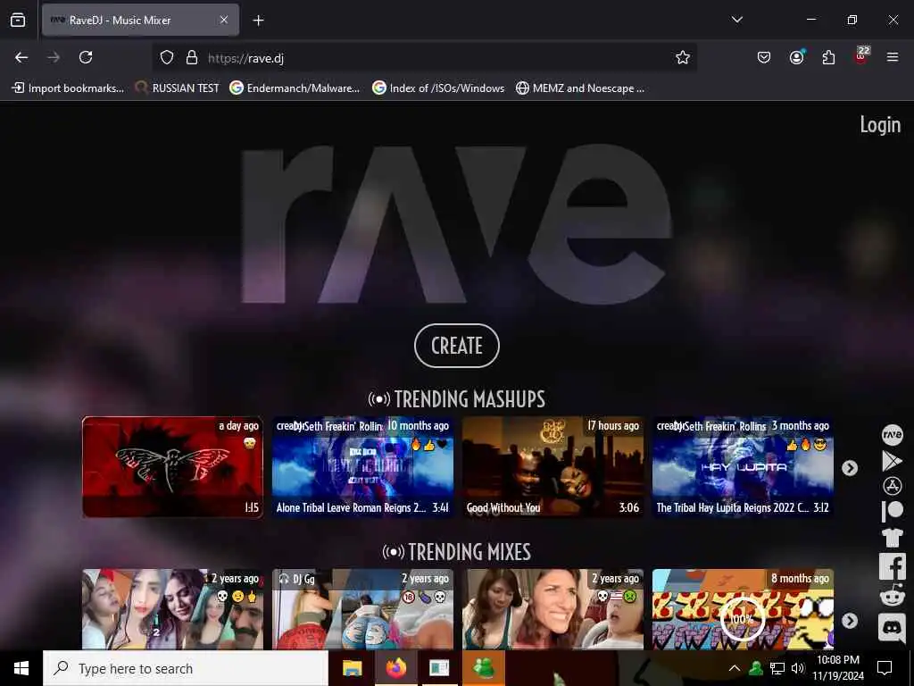Open Firefox View icon at tab bar left

point(18,20)
